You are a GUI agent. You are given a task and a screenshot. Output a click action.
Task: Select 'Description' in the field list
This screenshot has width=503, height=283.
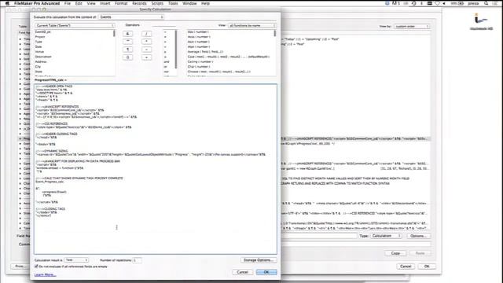coord(43,57)
